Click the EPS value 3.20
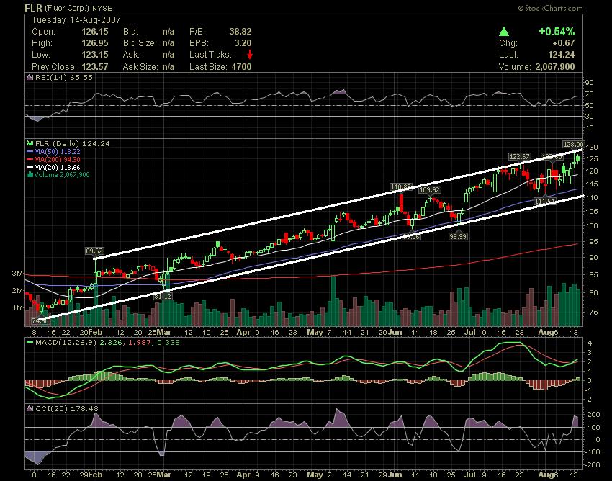This screenshot has height=481, width=612. (x=243, y=43)
